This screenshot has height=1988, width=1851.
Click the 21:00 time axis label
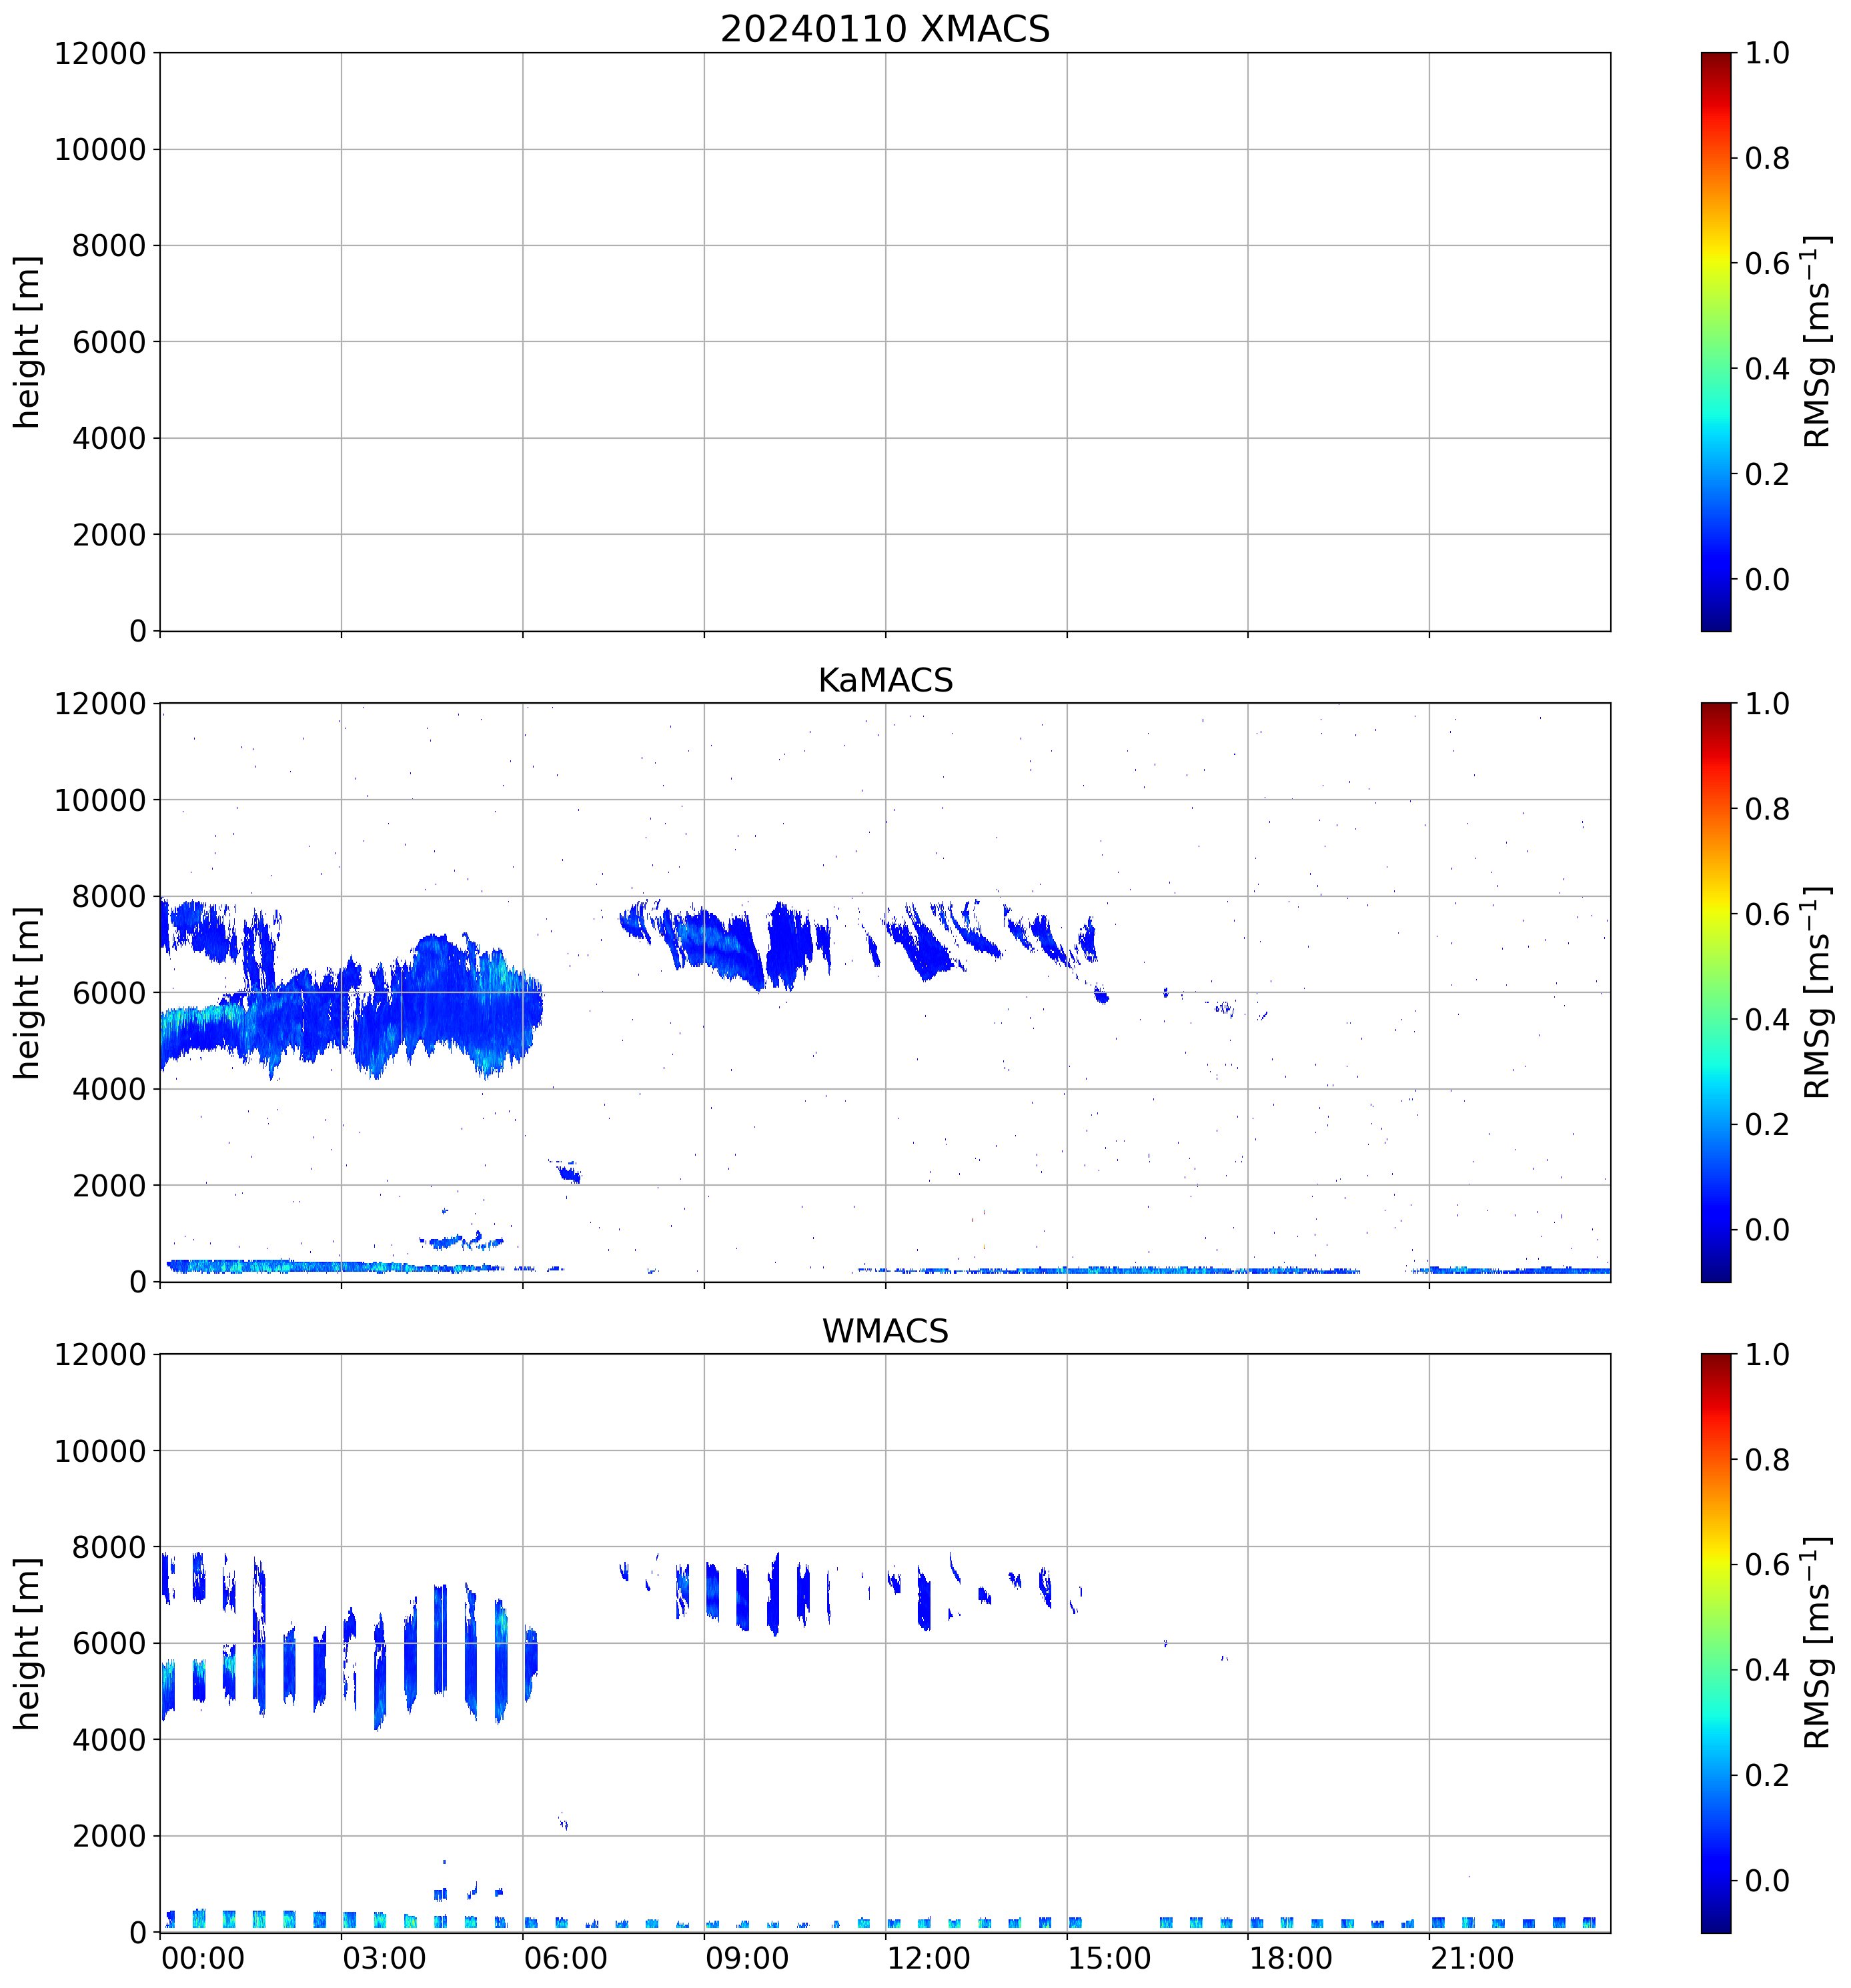pyautogui.click(x=1472, y=1958)
